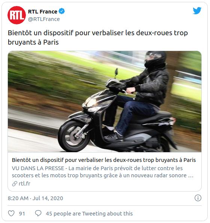
Task: Open the scooter article preview image
Action: coord(105,102)
